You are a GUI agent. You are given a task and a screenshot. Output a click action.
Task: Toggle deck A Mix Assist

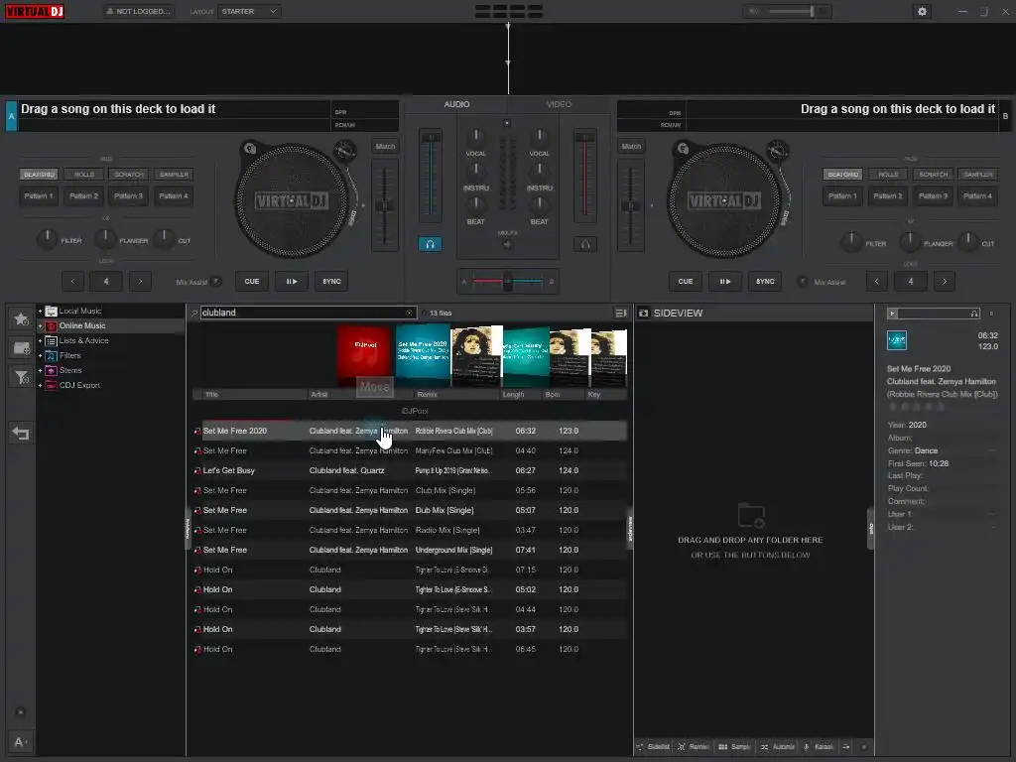pyautogui.click(x=215, y=281)
